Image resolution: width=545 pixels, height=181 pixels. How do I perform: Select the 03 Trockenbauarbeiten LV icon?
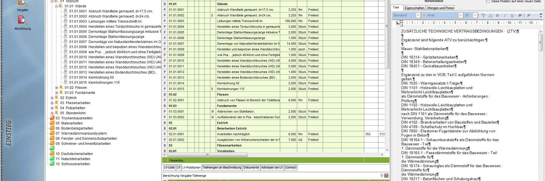pos(52,118)
